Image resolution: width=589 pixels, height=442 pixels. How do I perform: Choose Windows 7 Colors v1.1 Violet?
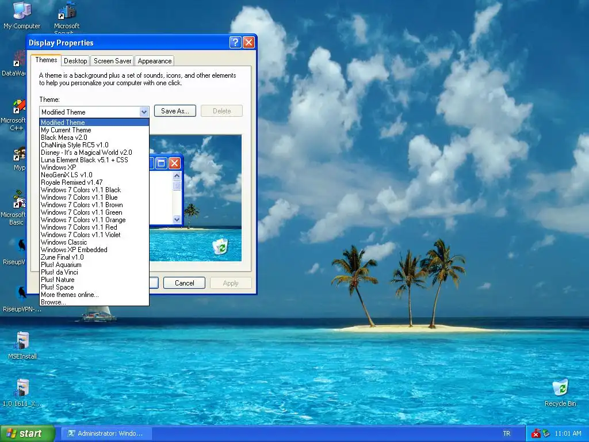tap(94, 235)
